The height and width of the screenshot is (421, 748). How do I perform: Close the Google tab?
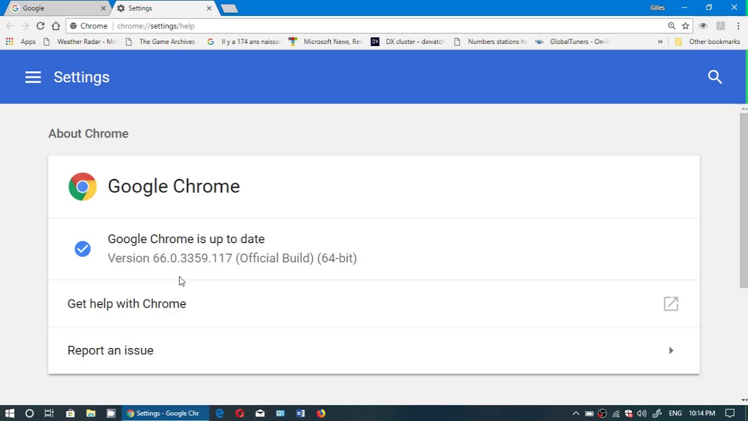click(x=103, y=8)
